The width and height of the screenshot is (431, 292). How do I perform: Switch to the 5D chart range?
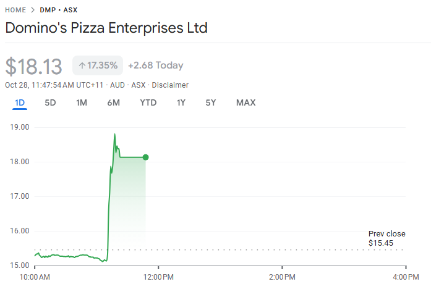click(50, 102)
